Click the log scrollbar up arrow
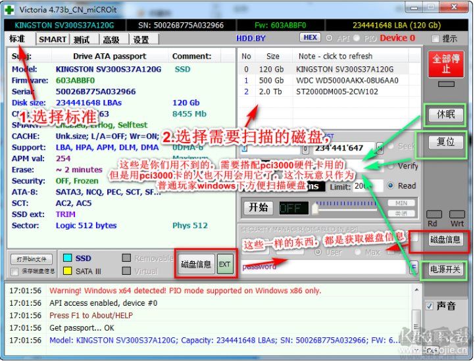This screenshot has height=361, width=475. click(x=417, y=290)
